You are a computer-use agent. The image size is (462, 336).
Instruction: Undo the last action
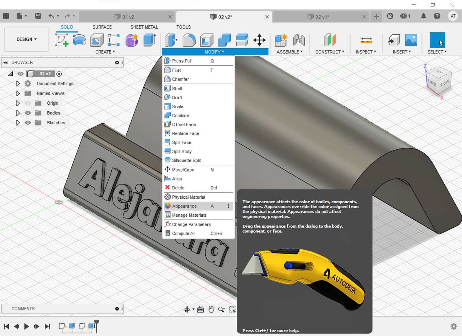pyautogui.click(x=51, y=16)
